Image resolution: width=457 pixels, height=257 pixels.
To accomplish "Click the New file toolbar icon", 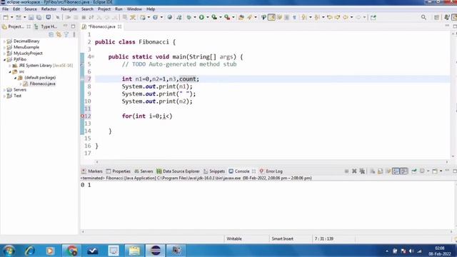I will 6,17.
